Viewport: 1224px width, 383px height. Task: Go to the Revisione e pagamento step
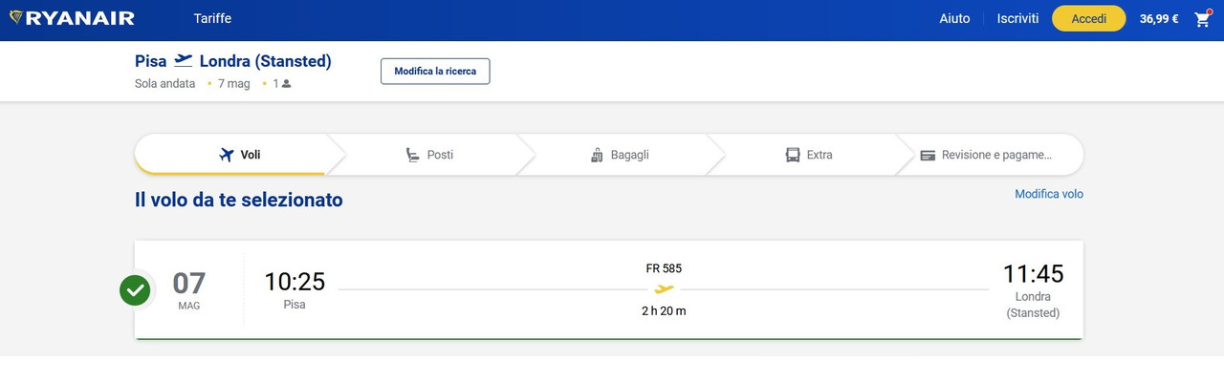click(990, 155)
